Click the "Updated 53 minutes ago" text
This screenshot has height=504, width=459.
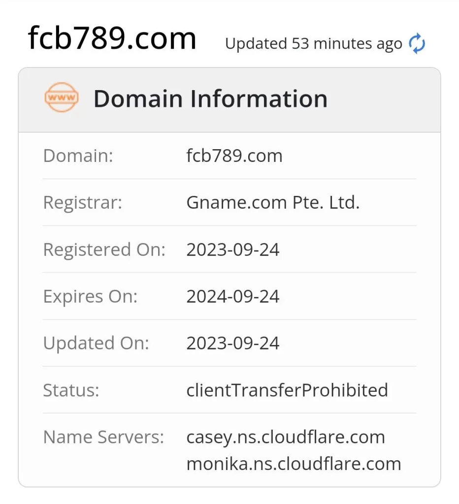click(313, 44)
